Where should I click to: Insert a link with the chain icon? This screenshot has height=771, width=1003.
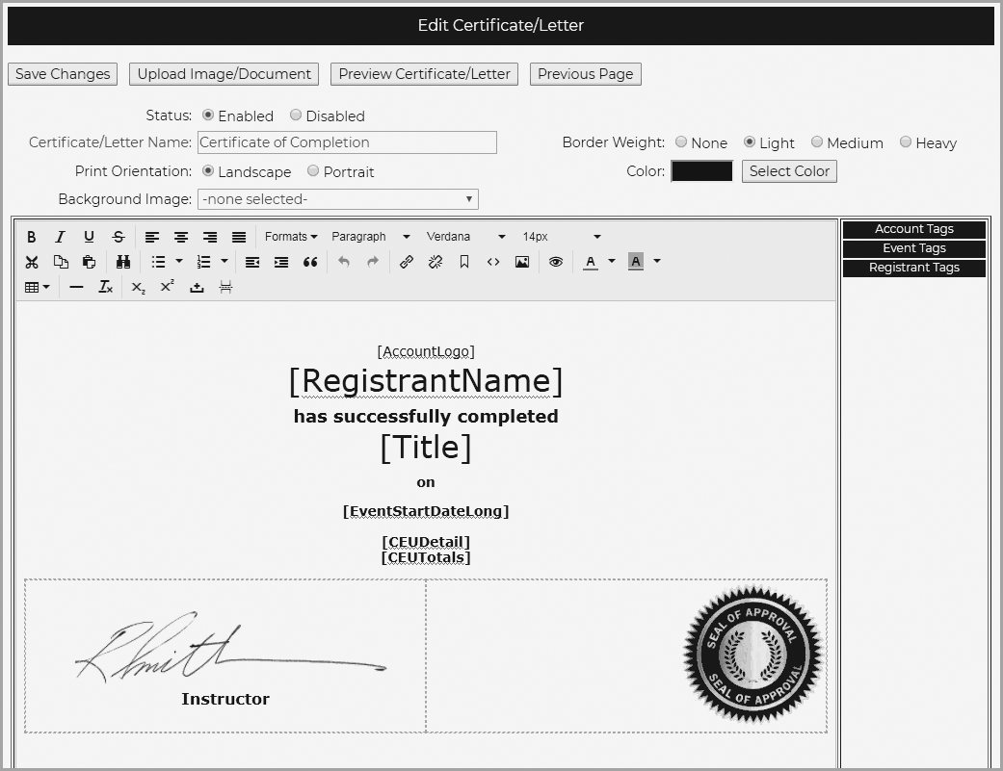click(407, 262)
